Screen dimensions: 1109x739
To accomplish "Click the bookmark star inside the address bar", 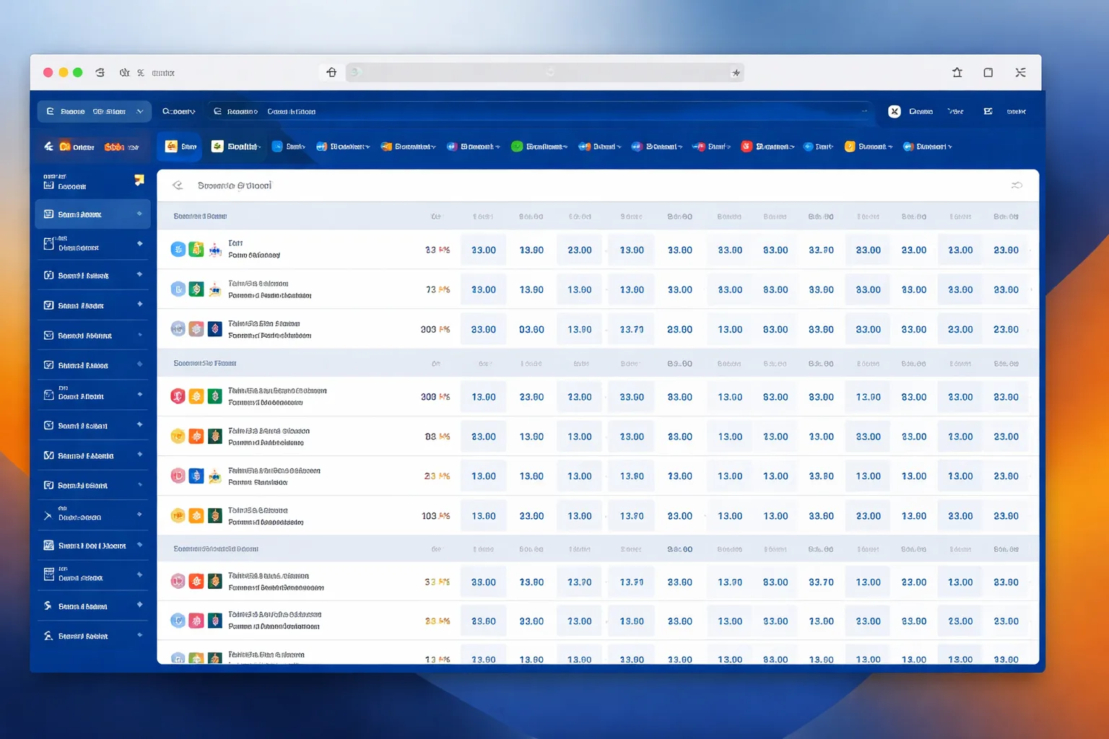I will click(736, 73).
